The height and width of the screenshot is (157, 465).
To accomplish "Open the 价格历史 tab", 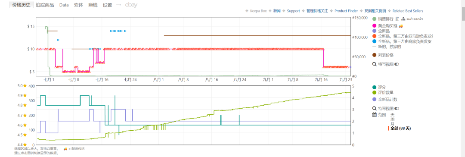I will 22,5.
